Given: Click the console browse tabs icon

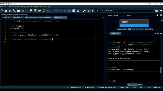Looking at the screenshot, I should pos(108,33).
